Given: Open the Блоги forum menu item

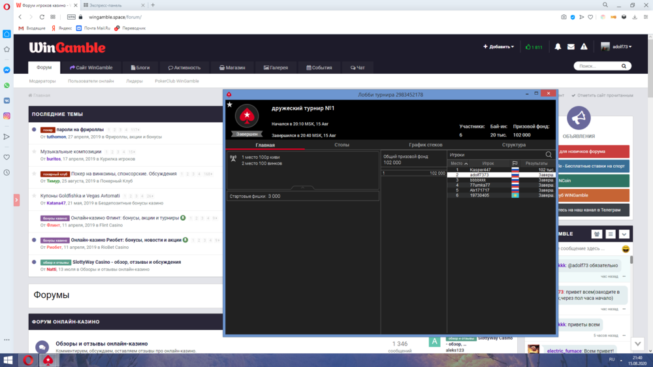Looking at the screenshot, I should [140, 67].
